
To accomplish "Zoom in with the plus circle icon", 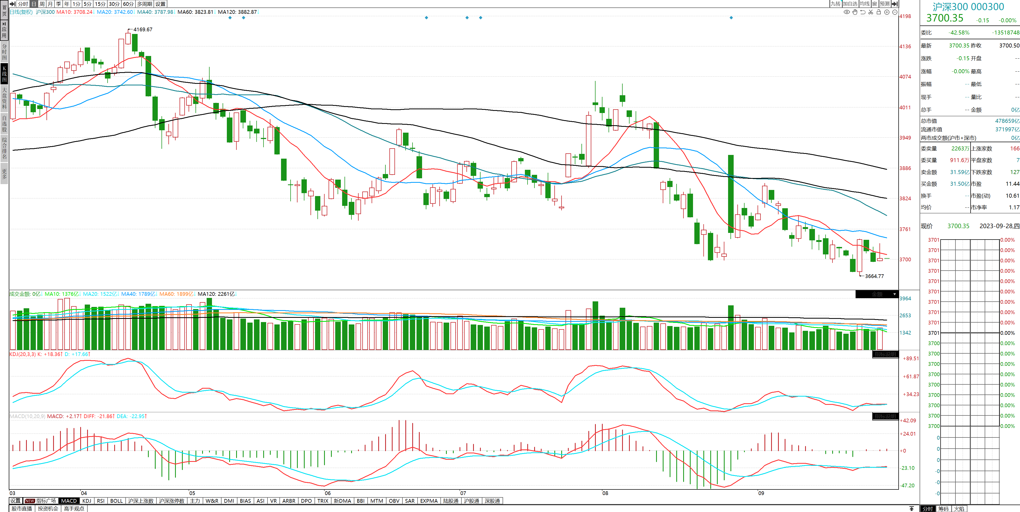I will click(x=887, y=12).
